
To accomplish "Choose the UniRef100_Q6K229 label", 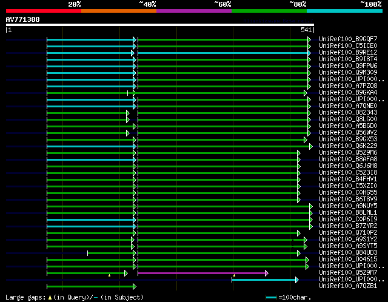I will [348, 146].
